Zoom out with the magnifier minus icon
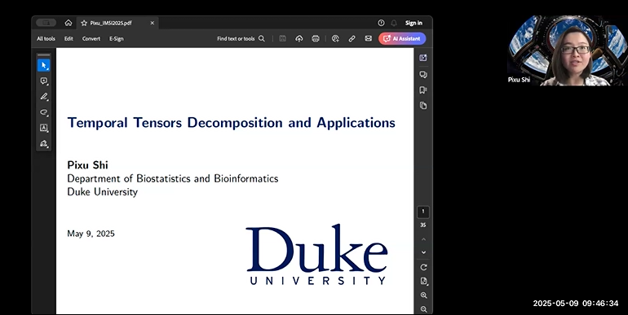 pos(424,309)
